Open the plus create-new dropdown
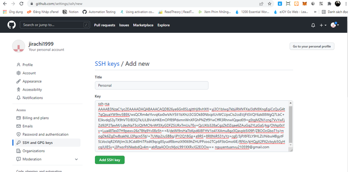Screen dimensions: 348x172 [323, 25]
